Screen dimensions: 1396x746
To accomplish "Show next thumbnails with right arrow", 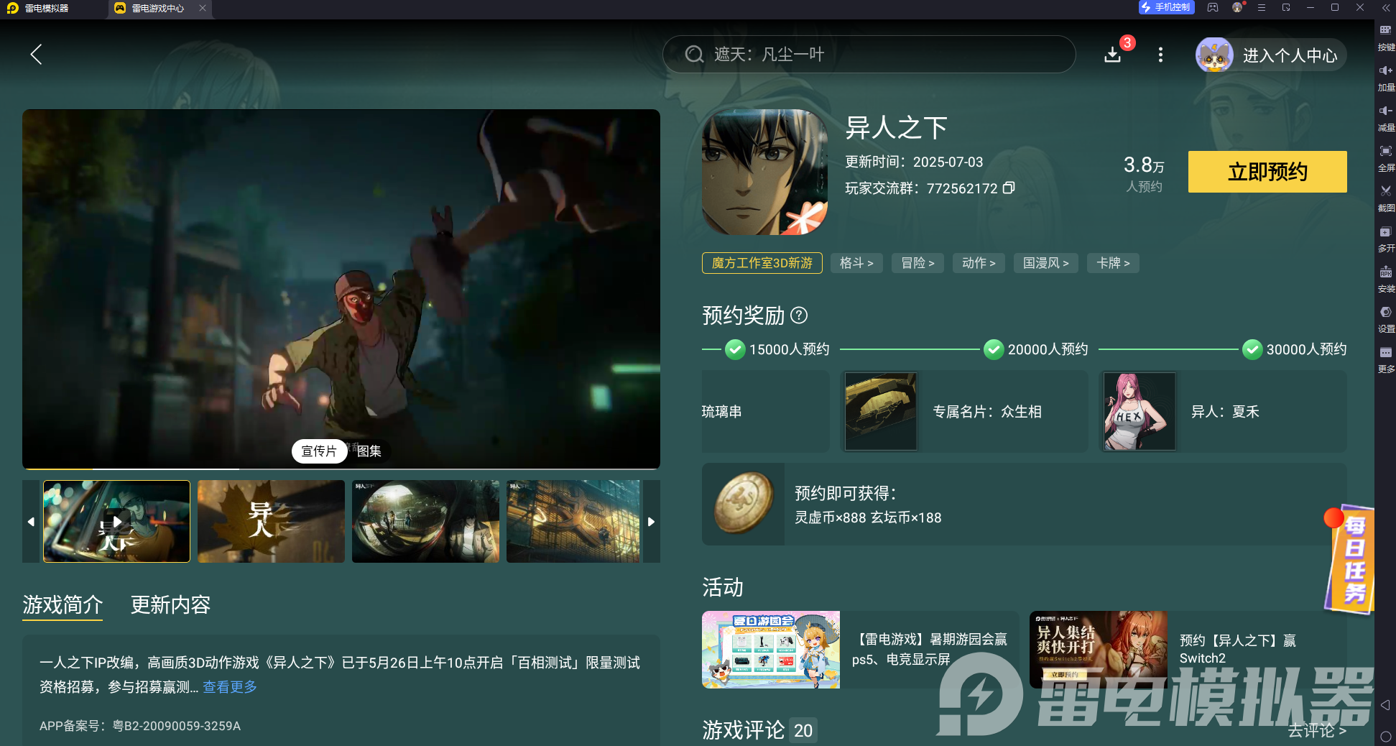I will coord(652,521).
